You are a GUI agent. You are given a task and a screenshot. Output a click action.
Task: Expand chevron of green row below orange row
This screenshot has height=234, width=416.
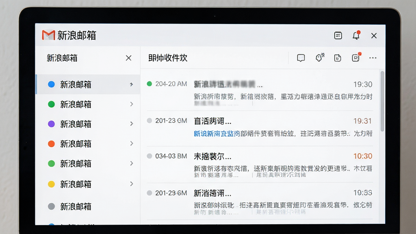(132, 163)
